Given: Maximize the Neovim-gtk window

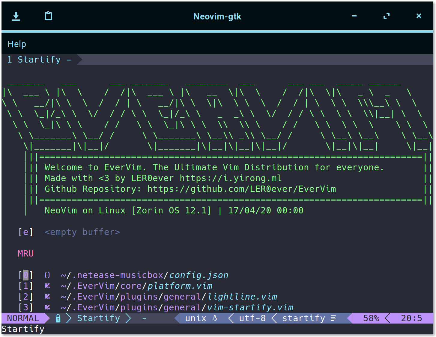Looking at the screenshot, I should (x=387, y=16).
